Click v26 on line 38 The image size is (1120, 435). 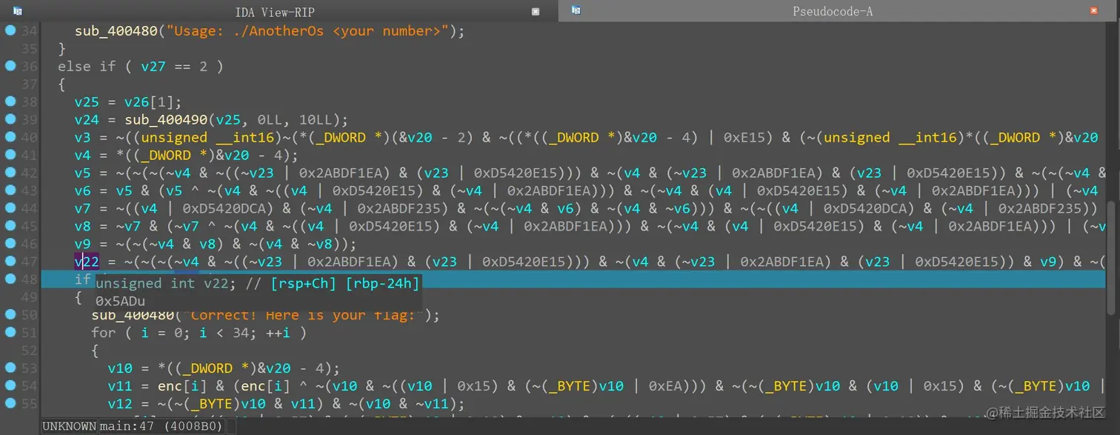pos(136,102)
